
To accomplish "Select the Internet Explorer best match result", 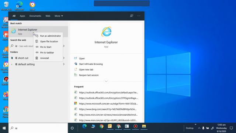I will pos(38,31).
